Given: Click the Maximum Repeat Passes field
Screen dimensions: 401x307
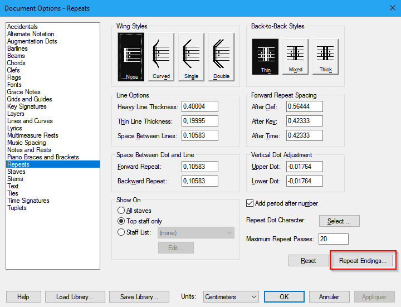Looking at the screenshot, I should pyautogui.click(x=334, y=239).
